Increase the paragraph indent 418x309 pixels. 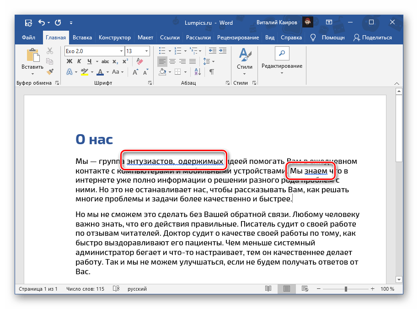(x=223, y=51)
